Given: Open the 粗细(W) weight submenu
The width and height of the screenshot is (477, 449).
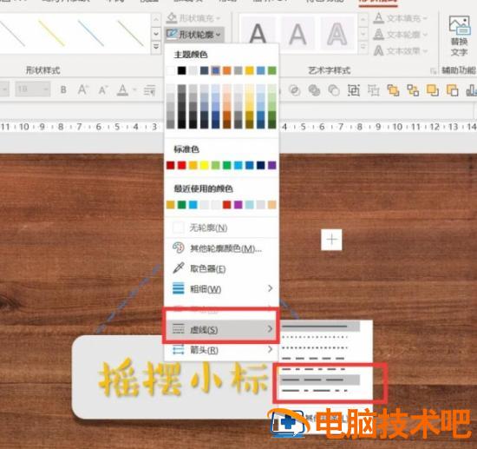Looking at the screenshot, I should click(221, 289).
